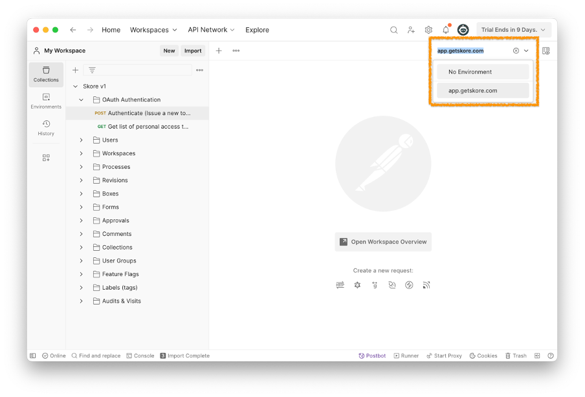585x397 pixels.
Task: Open the Console
Action: tap(140, 356)
